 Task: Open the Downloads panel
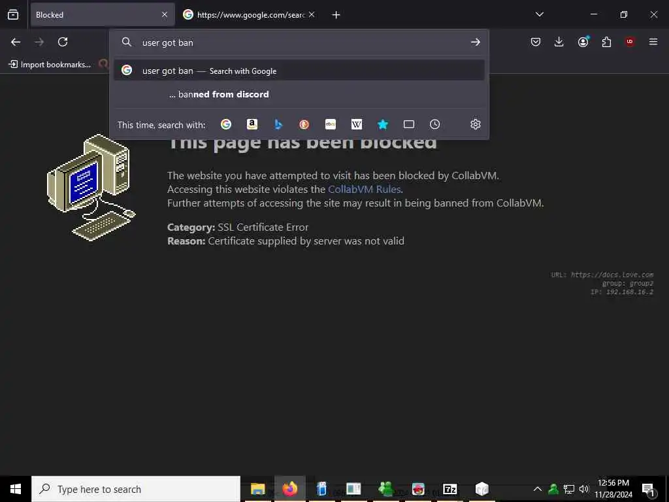tap(559, 42)
